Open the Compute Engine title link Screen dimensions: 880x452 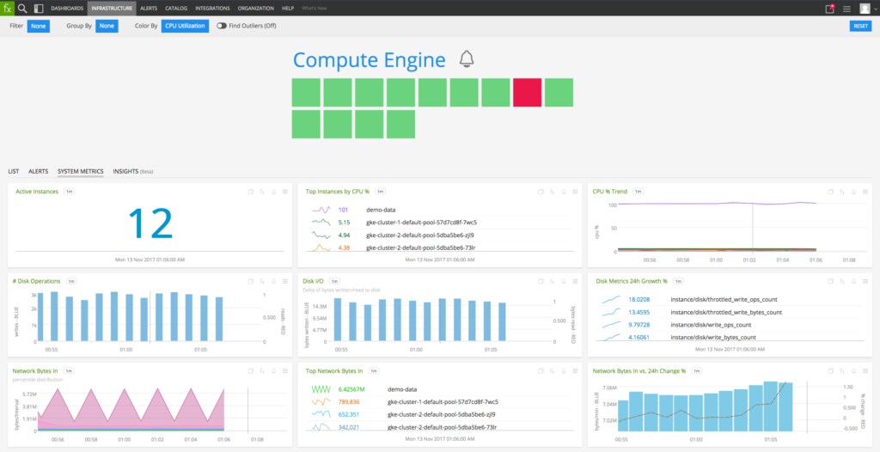(x=369, y=60)
